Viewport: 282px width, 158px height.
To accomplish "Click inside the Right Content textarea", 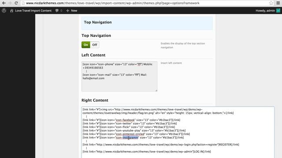I will point(178,132).
